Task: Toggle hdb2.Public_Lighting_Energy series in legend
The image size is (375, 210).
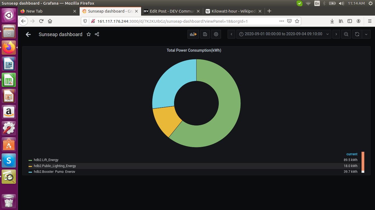Action: 55,166
